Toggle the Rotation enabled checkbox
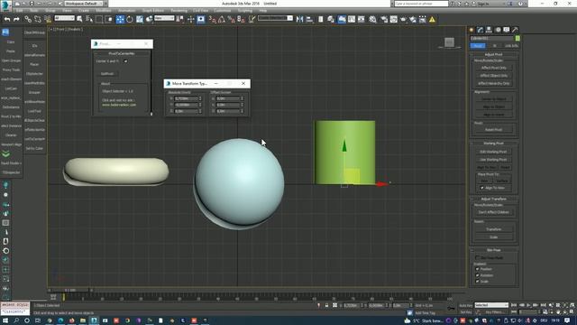Screen dimensions: 577x325 click(477, 275)
